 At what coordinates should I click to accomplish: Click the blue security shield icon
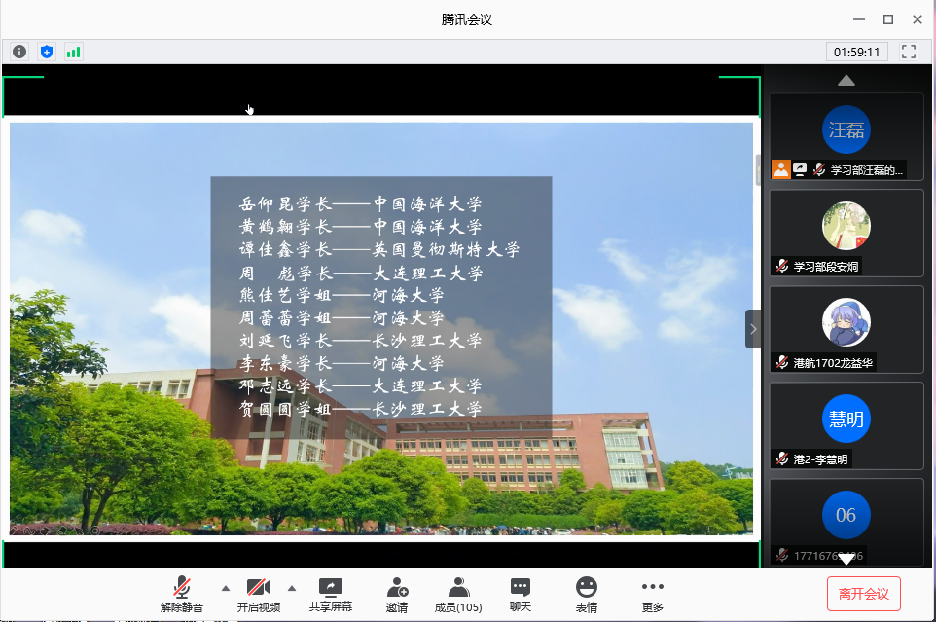(x=47, y=52)
